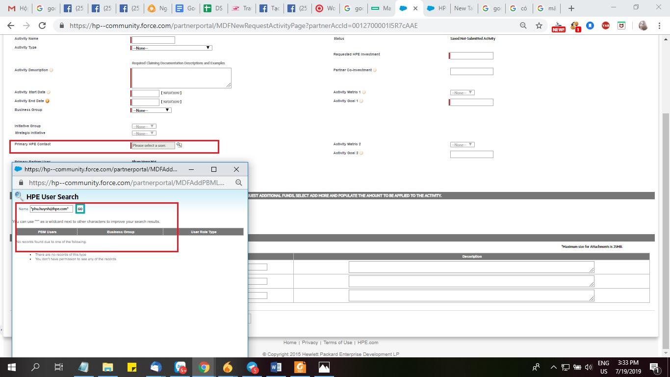Screen dimensions: 670x377
Task: Switch to the DS spreadsheet tab
Action: pos(212,8)
